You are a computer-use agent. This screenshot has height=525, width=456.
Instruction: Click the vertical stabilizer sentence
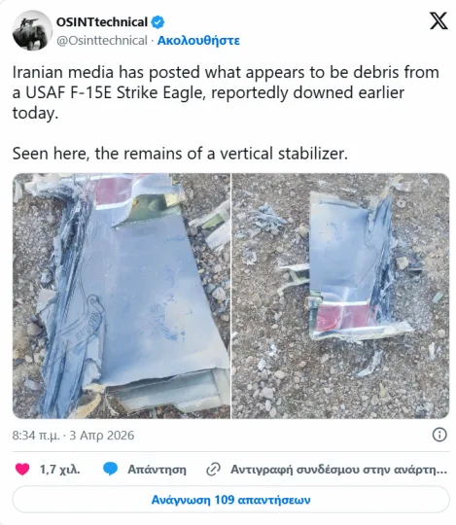coord(180,154)
